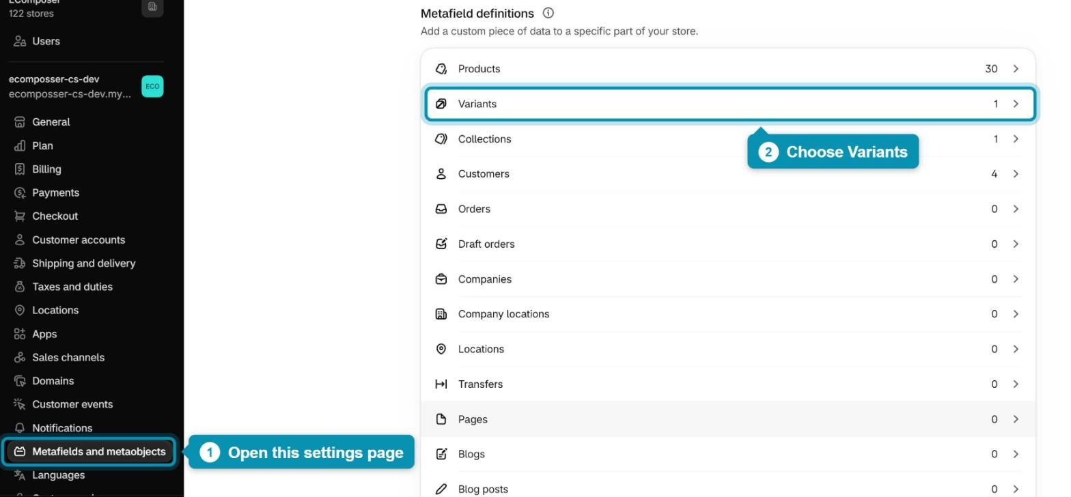Click the Collections row icon

pyautogui.click(x=441, y=139)
